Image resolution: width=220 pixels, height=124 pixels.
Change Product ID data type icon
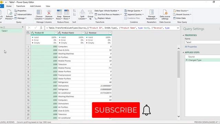[32, 33]
